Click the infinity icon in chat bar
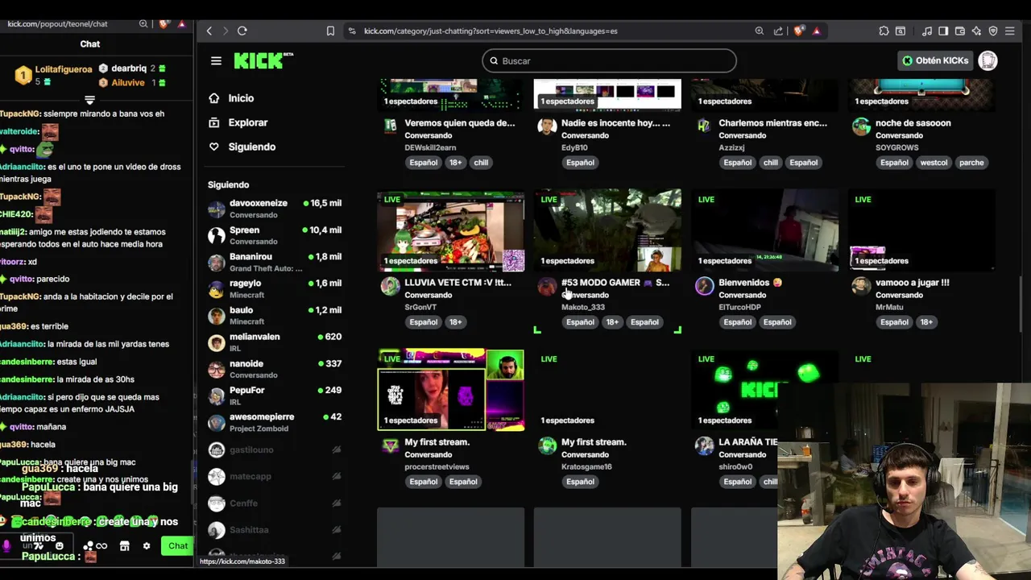This screenshot has height=580, width=1031. point(101,546)
